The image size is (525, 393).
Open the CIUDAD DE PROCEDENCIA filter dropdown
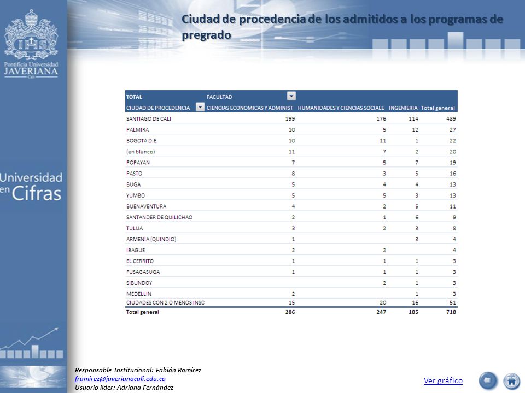(x=200, y=107)
